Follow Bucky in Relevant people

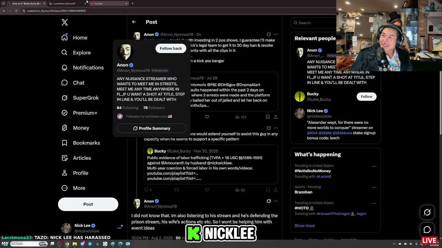coord(366,97)
